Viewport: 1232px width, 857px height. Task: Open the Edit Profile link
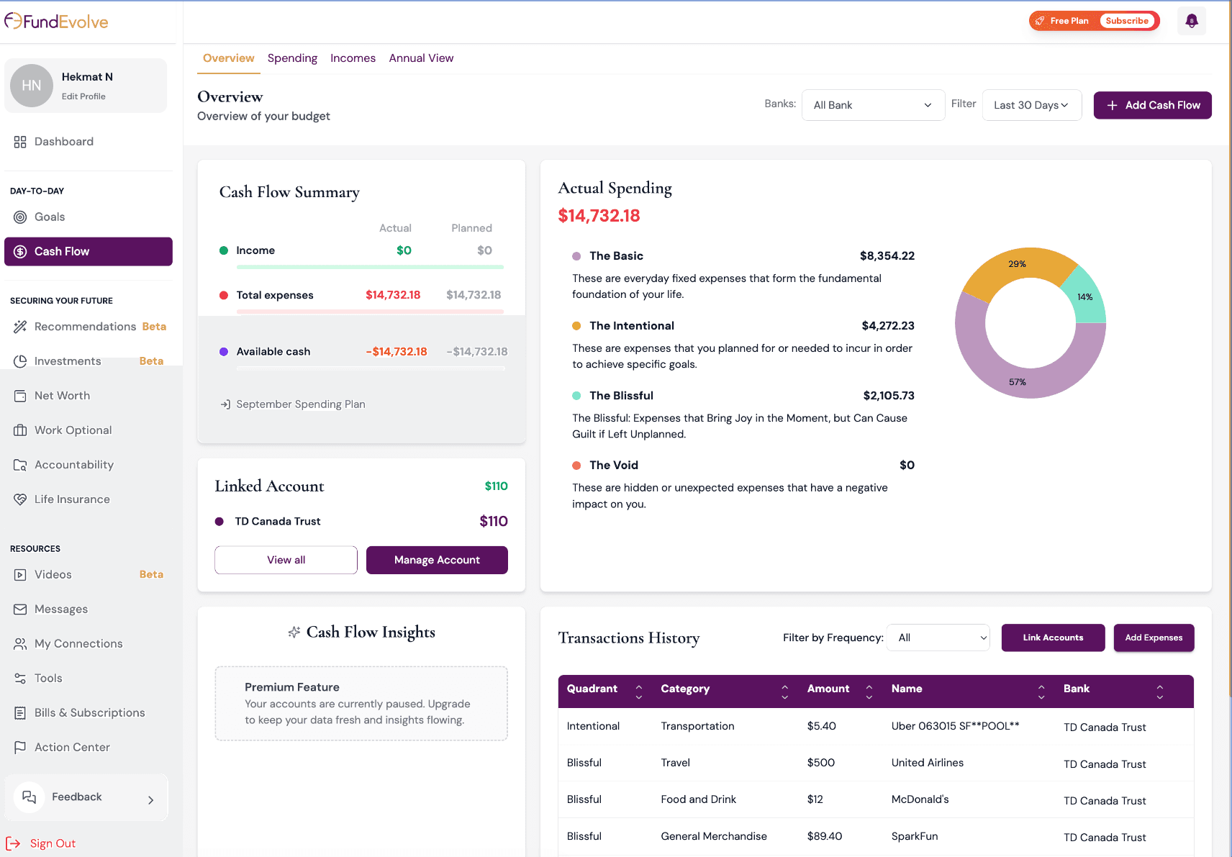(x=83, y=96)
